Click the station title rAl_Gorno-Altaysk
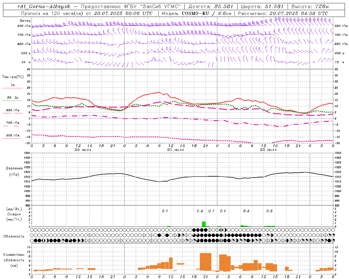 pos(44,7)
